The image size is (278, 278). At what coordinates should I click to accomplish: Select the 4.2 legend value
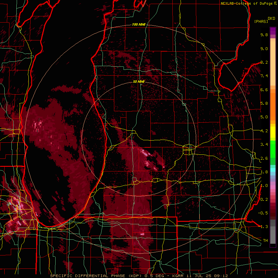pos(264,131)
